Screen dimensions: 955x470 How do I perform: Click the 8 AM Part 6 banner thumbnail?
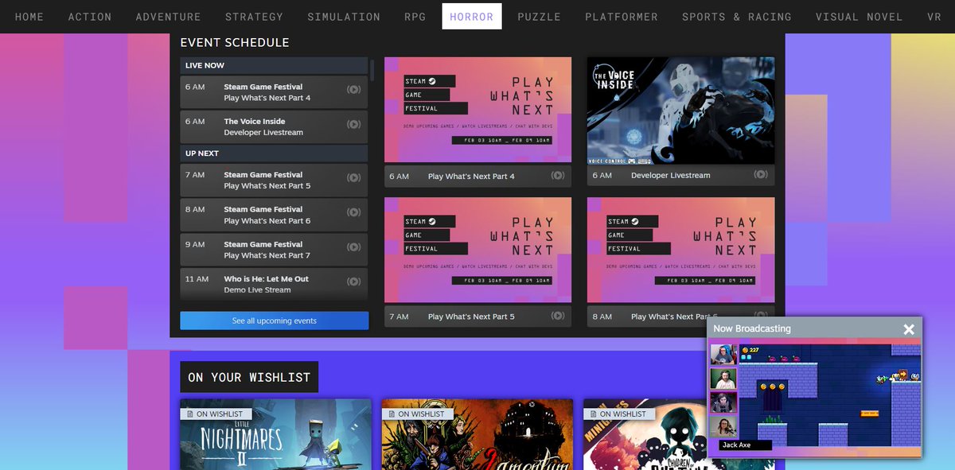680,251
